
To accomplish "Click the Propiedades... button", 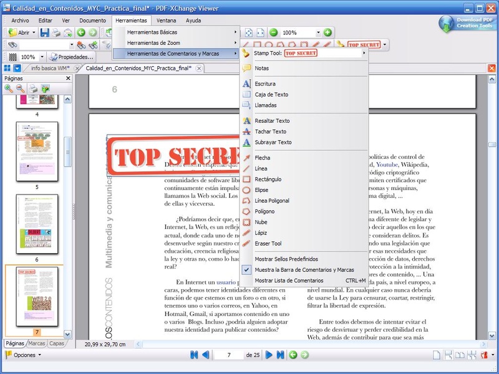I will click(x=72, y=57).
